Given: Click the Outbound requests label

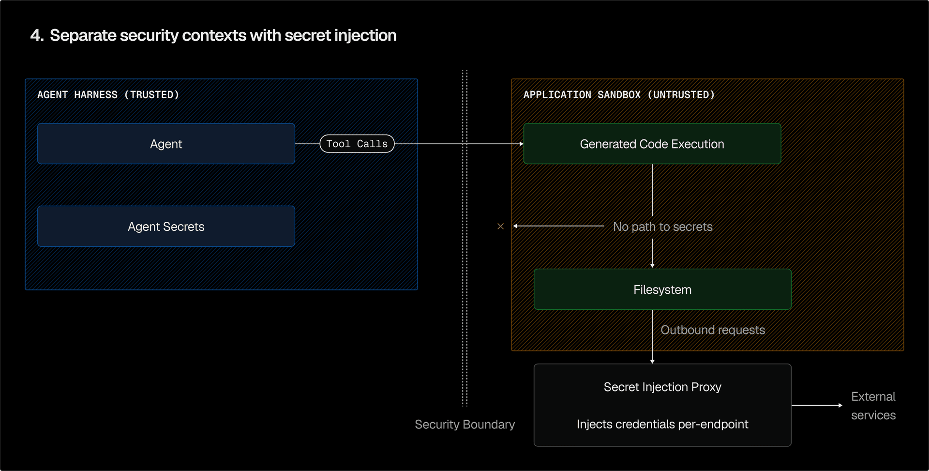Looking at the screenshot, I should tap(713, 330).
